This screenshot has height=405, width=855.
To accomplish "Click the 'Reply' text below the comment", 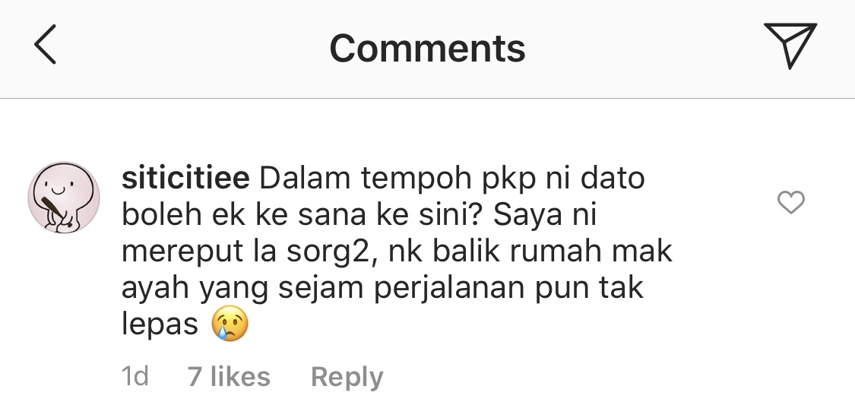I will pos(347,377).
